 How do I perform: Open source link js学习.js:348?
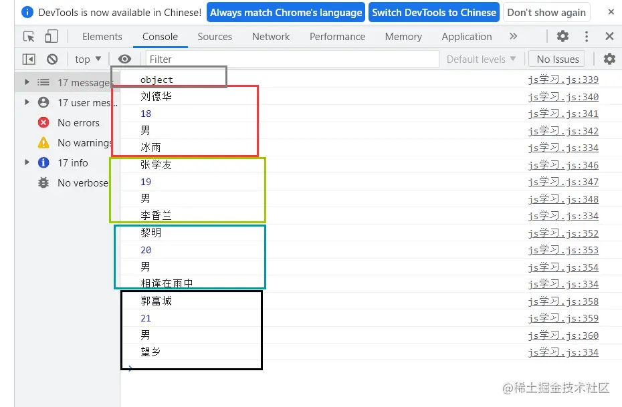click(563, 199)
